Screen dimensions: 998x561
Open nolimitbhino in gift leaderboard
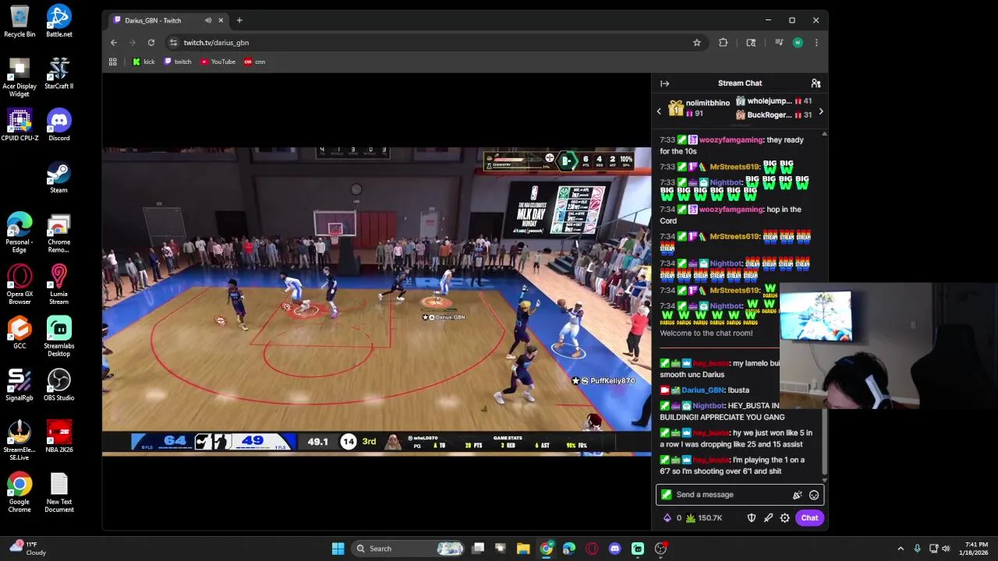pos(708,103)
